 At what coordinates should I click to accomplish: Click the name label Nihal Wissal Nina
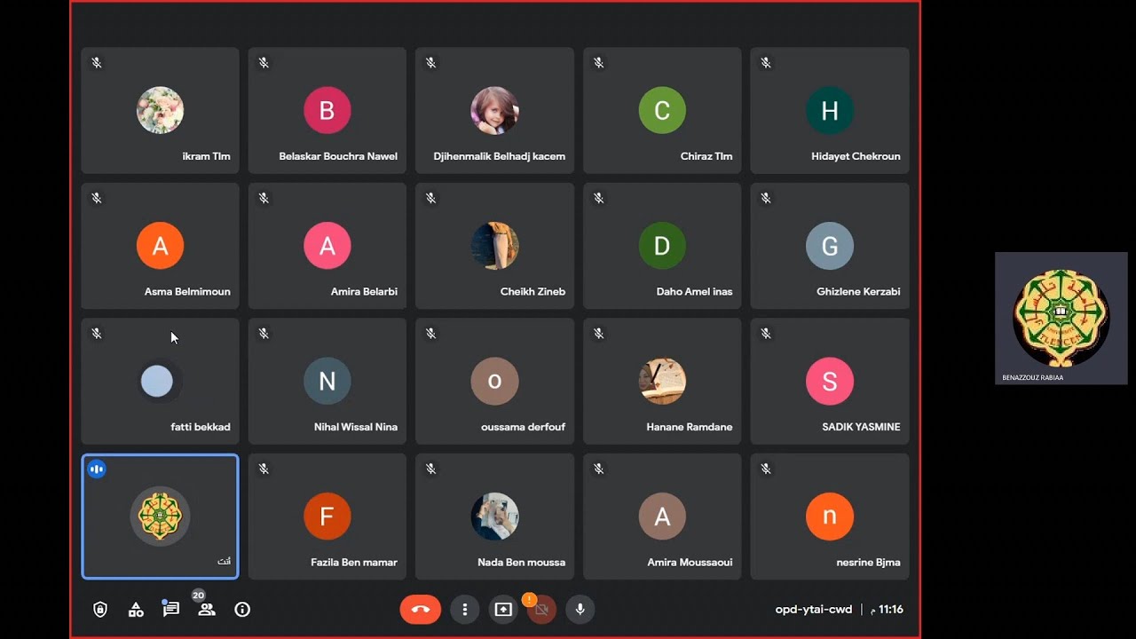click(356, 427)
